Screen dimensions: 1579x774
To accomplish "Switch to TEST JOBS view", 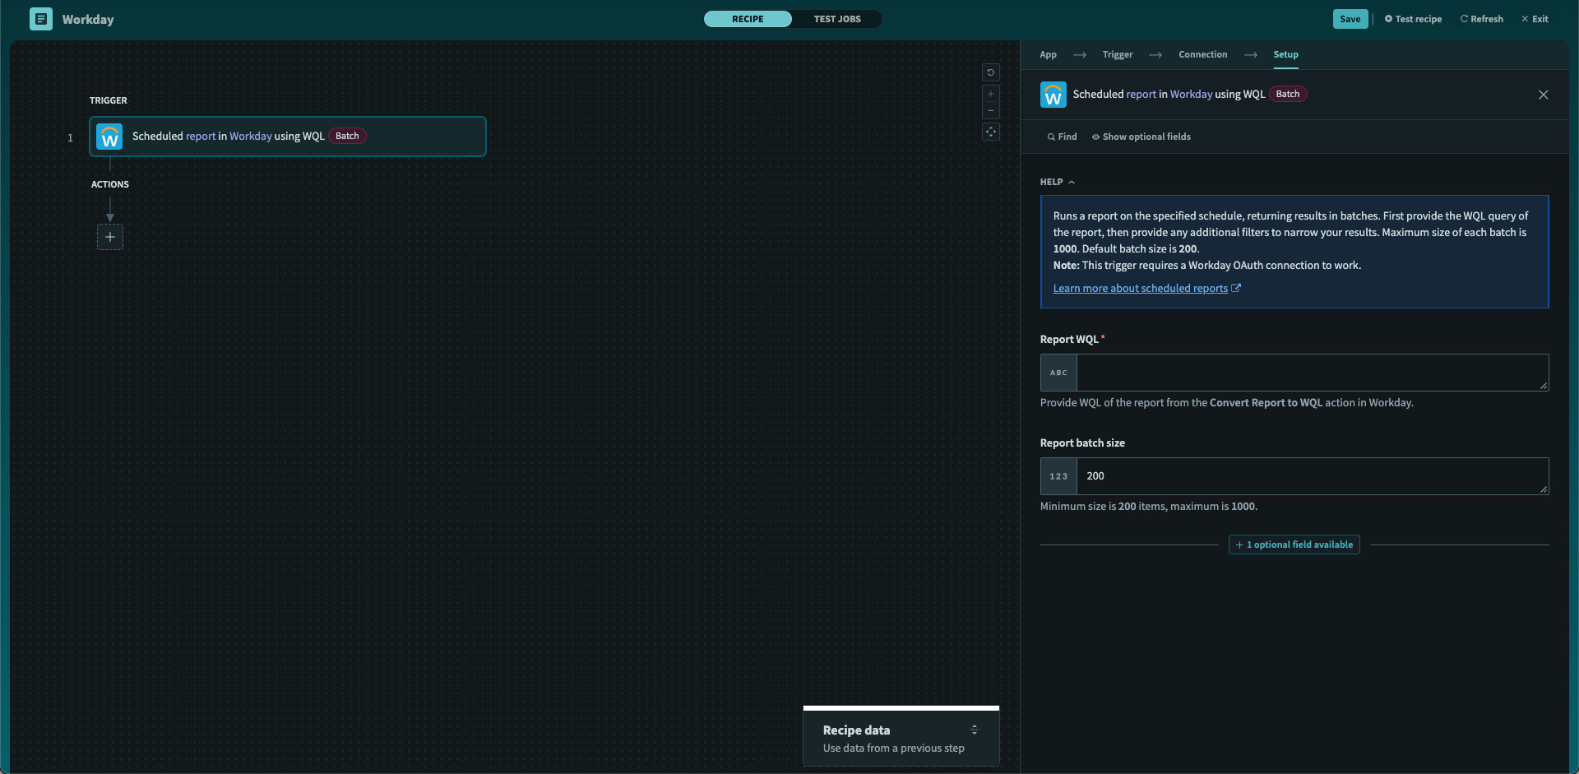I will pyautogui.click(x=836, y=18).
